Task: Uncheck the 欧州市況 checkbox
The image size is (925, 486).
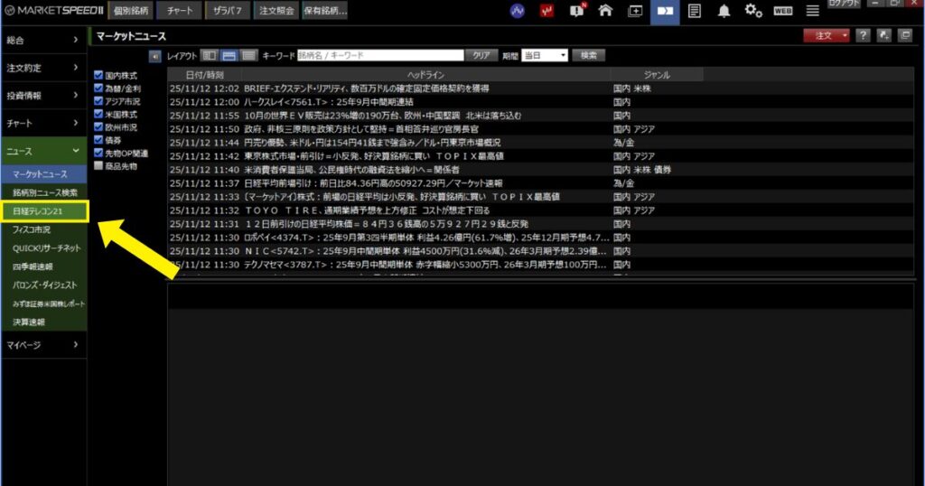Action: click(98, 126)
